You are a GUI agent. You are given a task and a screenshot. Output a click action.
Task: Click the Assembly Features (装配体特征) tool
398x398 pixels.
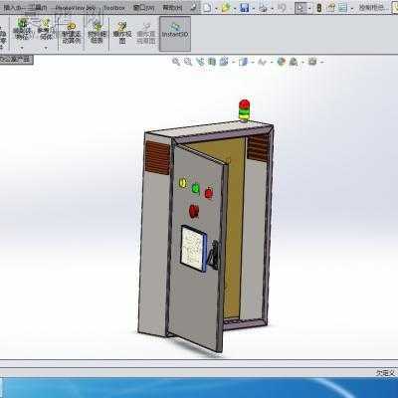click(22, 30)
